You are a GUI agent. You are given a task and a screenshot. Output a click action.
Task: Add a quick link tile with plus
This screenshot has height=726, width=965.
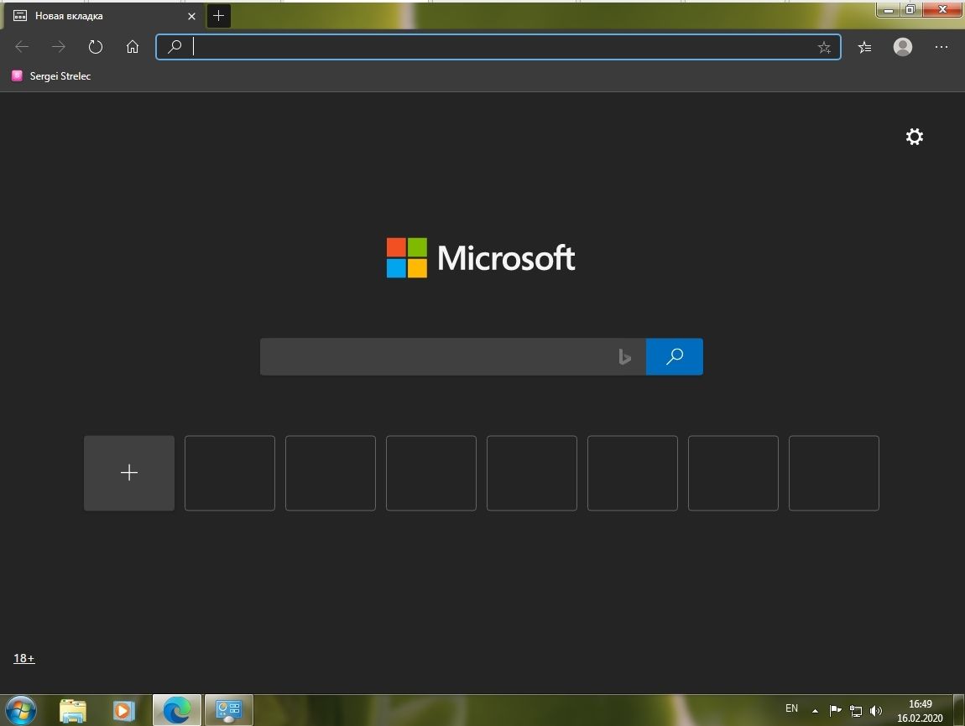[129, 473]
